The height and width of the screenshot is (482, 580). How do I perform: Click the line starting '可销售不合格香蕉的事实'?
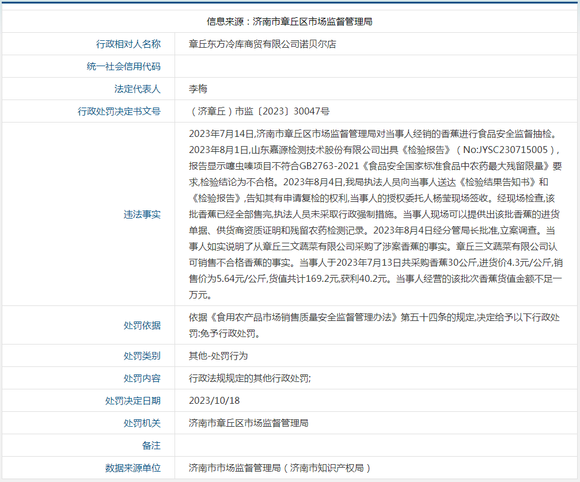point(376,263)
